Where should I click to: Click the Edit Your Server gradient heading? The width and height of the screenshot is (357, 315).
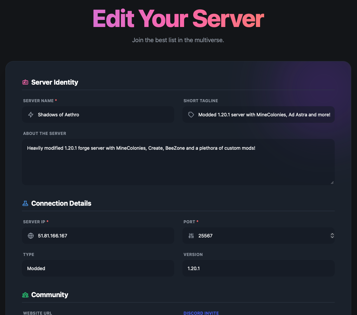point(178,19)
